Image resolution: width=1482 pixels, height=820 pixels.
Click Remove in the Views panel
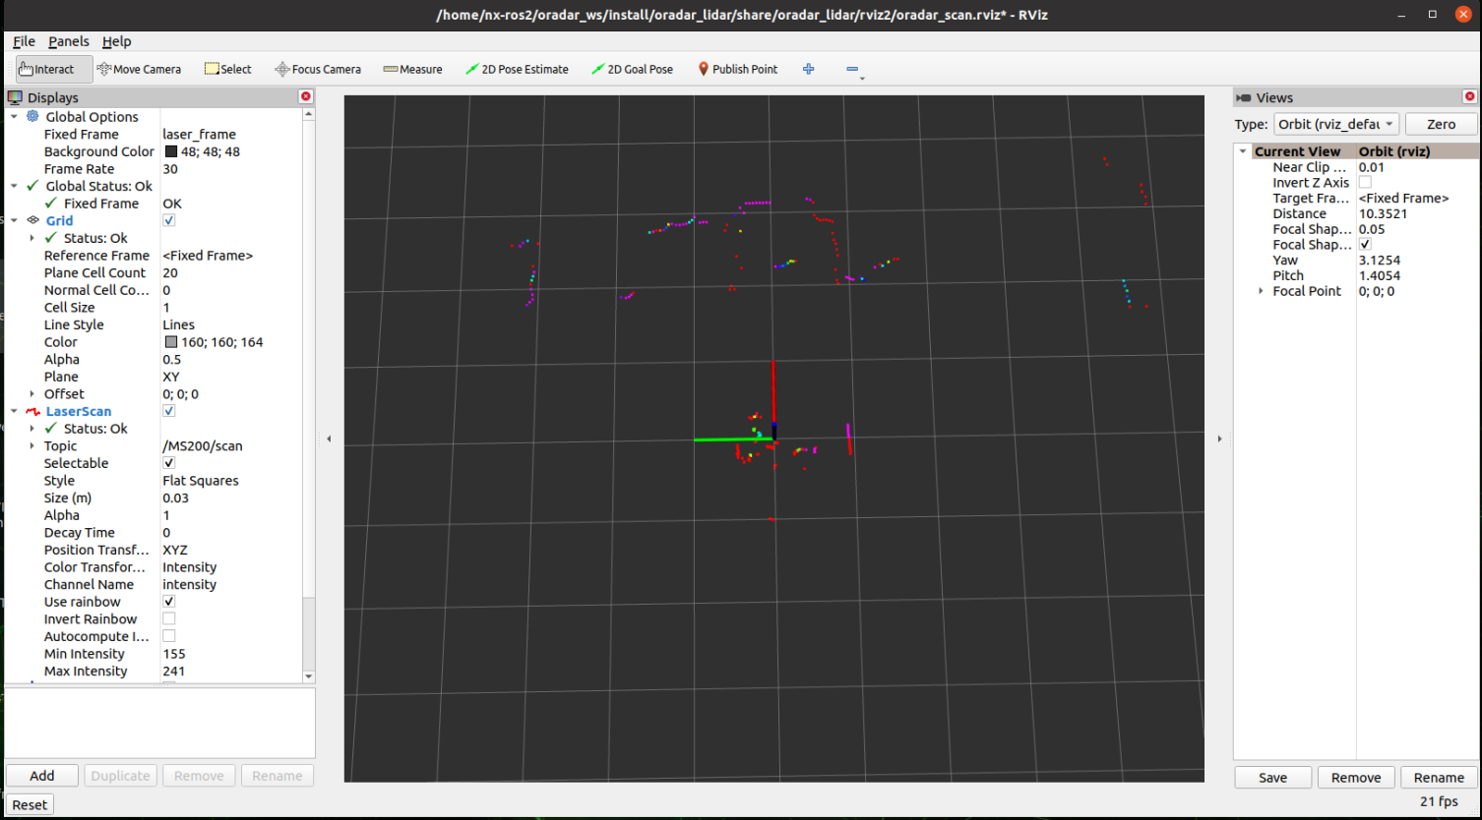pyautogui.click(x=1356, y=778)
